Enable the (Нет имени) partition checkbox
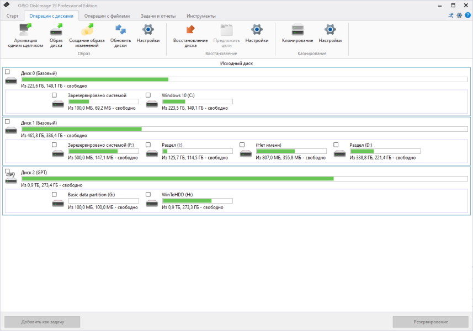Screen dimensions: 473x331 pos(242,145)
